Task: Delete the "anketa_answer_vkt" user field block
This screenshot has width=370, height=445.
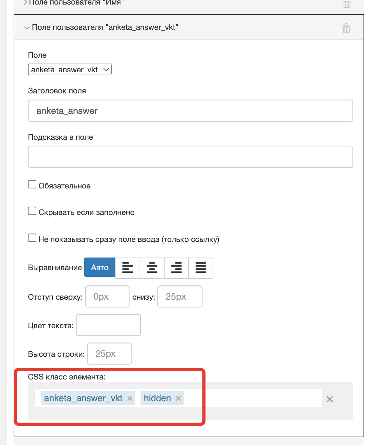Action: [x=346, y=28]
